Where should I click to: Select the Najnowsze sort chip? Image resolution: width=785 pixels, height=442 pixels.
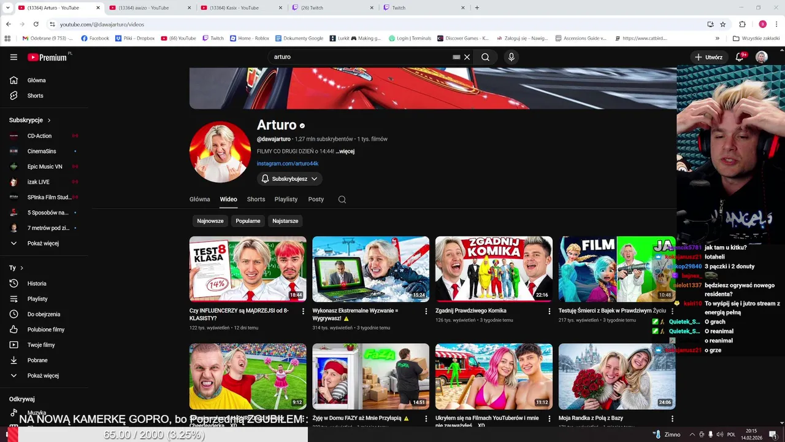(210, 221)
